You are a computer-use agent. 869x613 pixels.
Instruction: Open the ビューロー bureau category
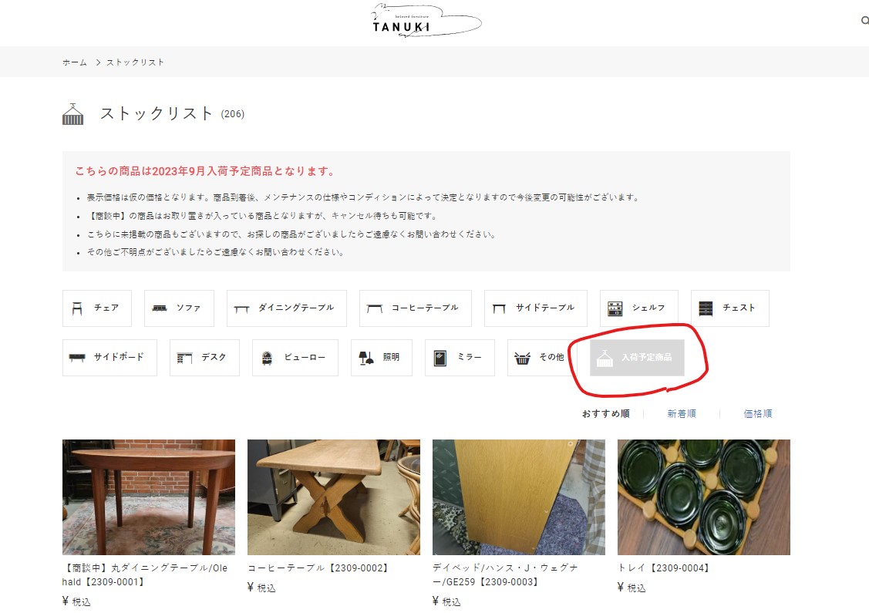pyautogui.click(x=268, y=358)
